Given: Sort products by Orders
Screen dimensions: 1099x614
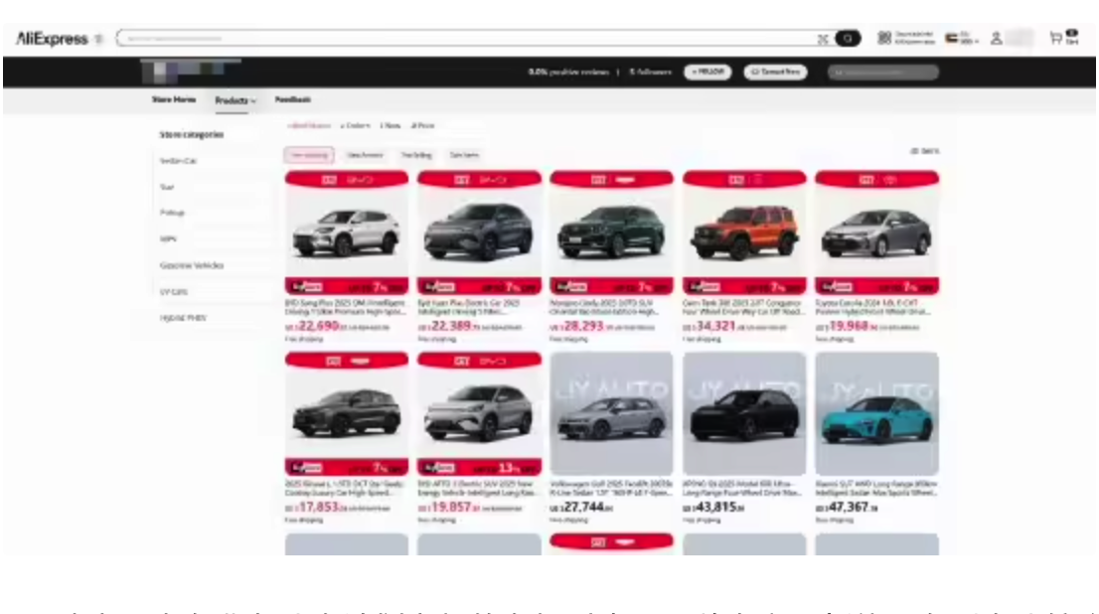Looking at the screenshot, I should coord(356,125).
